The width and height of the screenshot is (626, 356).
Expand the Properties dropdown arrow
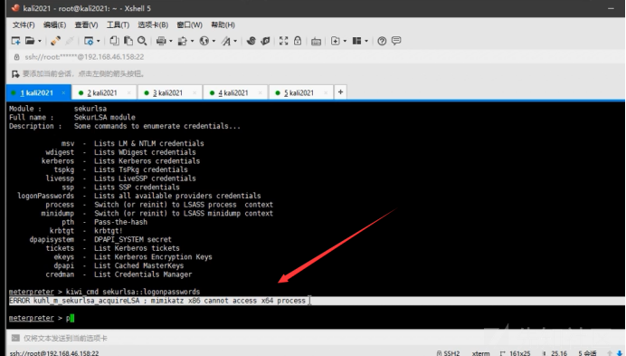pos(99,41)
